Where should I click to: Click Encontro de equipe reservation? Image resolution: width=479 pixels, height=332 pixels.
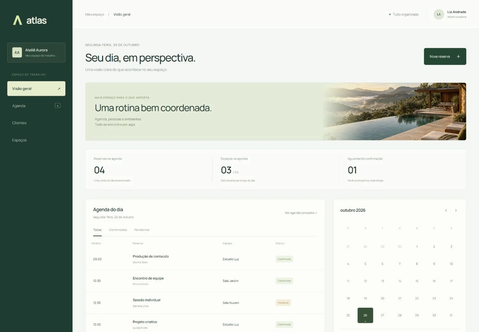coord(148,278)
